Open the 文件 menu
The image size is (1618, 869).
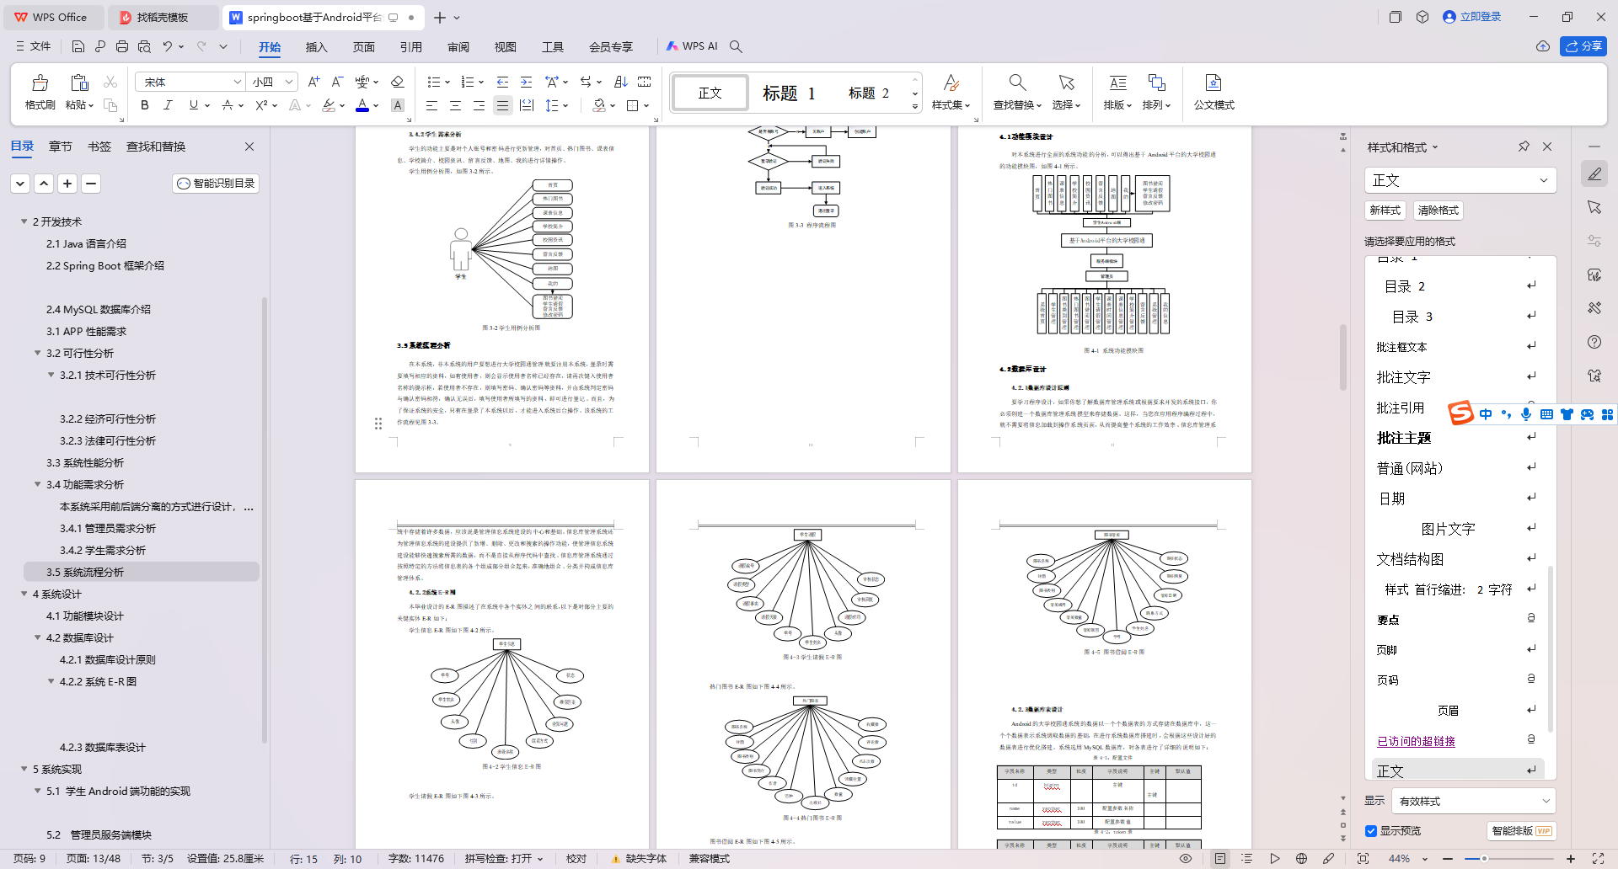34,46
